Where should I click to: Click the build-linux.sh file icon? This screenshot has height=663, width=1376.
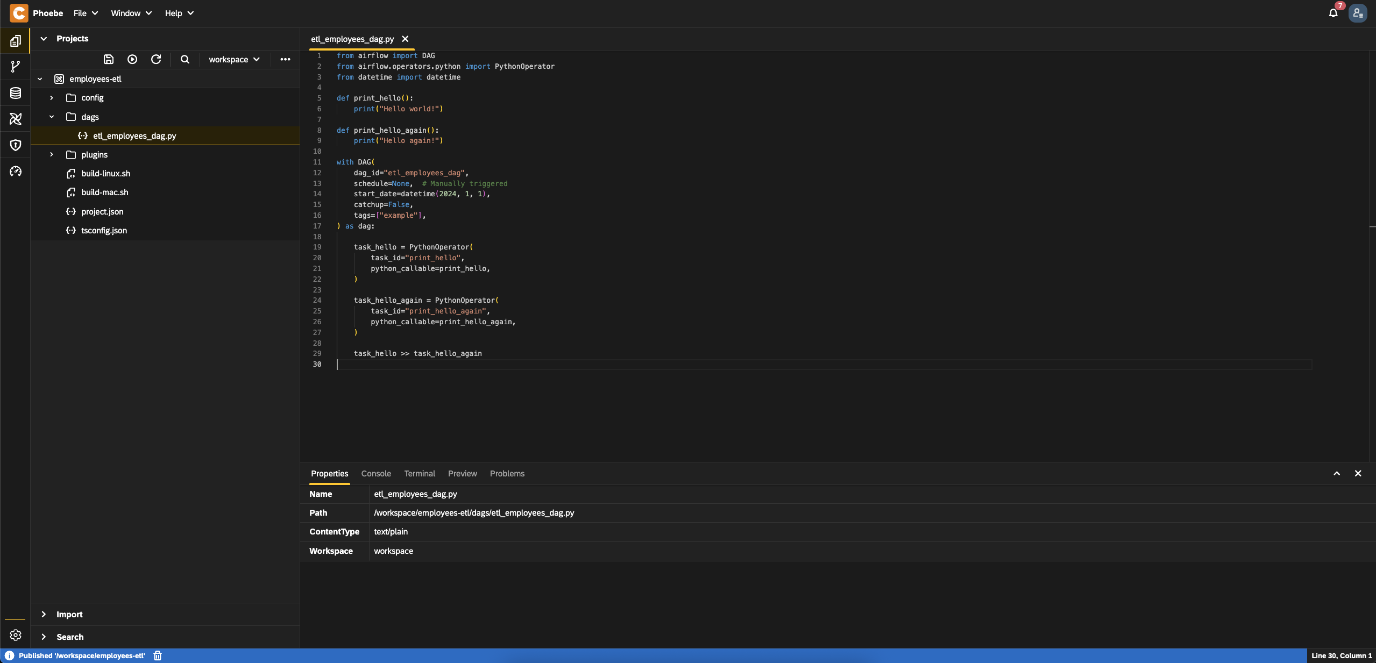point(71,174)
